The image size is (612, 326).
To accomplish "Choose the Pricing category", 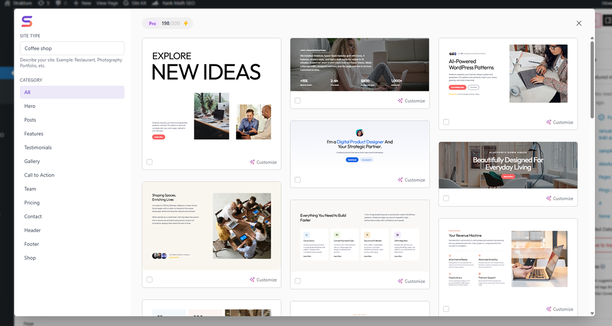I will click(x=72, y=203).
